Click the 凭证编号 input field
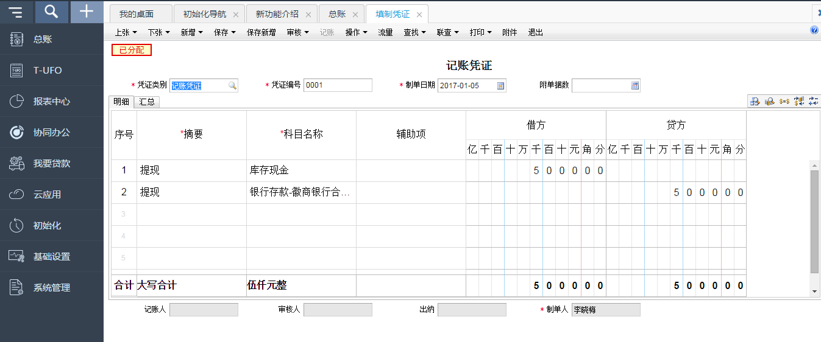 [x=338, y=86]
